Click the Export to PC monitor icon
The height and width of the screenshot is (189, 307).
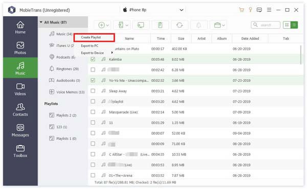click(141, 25)
